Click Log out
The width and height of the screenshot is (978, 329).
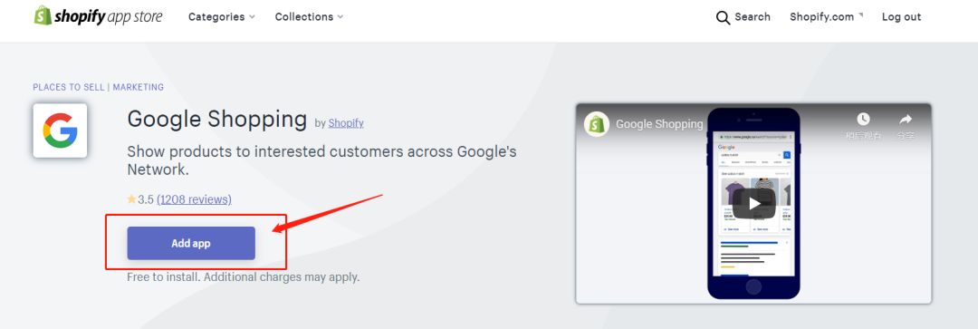[x=901, y=17]
